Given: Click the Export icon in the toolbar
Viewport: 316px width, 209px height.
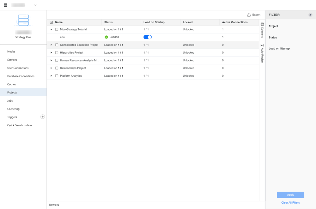Looking at the screenshot, I should tap(249, 15).
